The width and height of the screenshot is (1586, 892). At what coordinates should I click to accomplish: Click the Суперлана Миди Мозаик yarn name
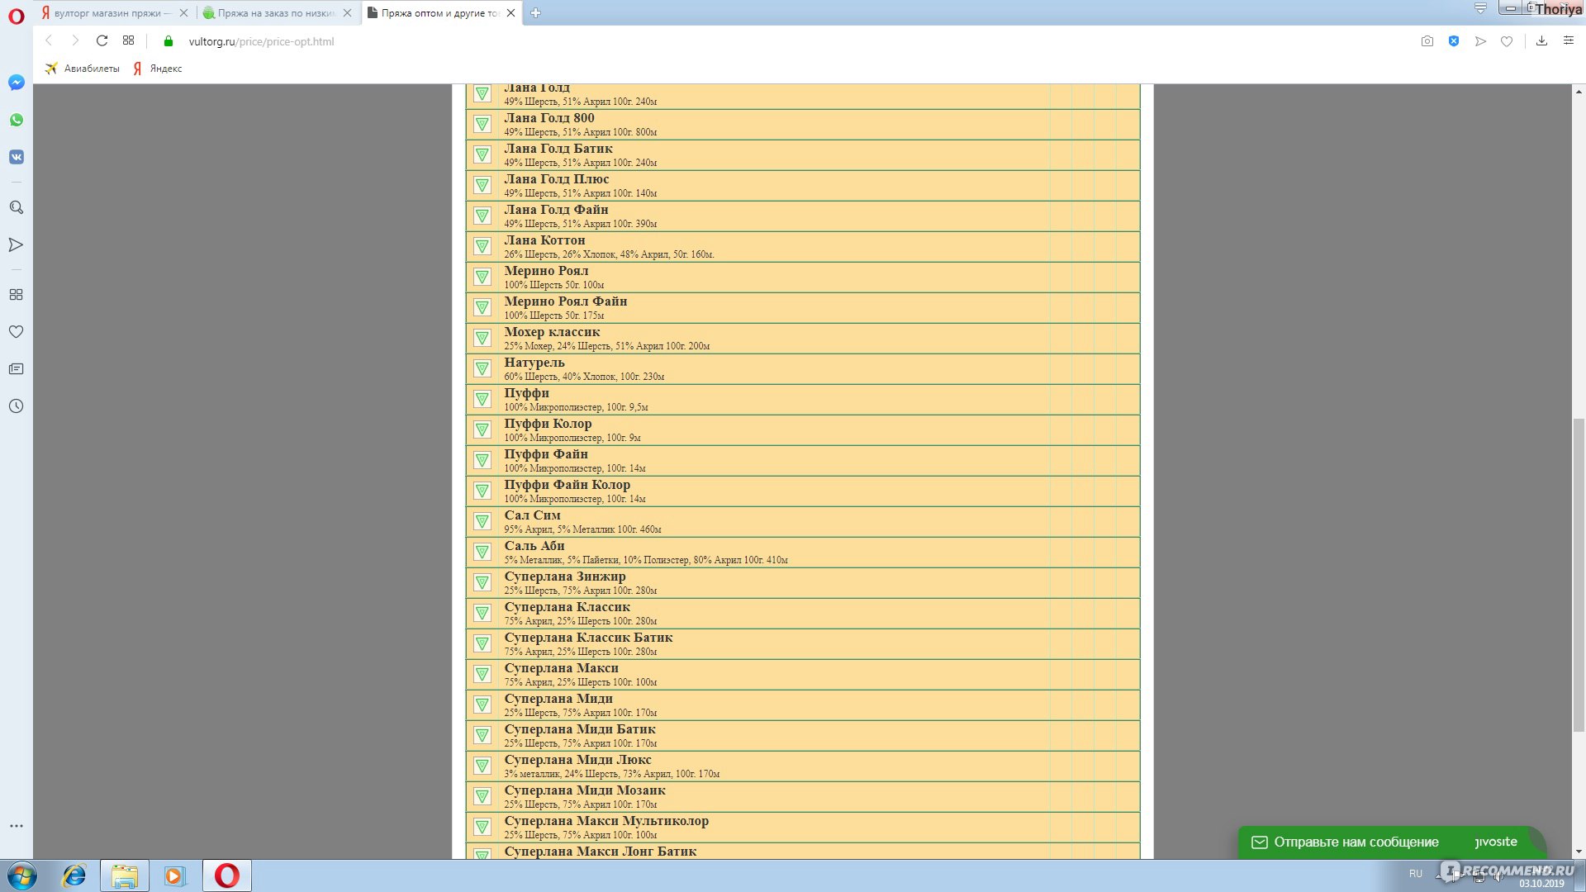[x=585, y=790]
